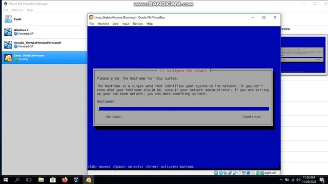Image resolution: width=328 pixels, height=184 pixels.
Task: Open the Help menu of the VM window
Action: [149, 24]
